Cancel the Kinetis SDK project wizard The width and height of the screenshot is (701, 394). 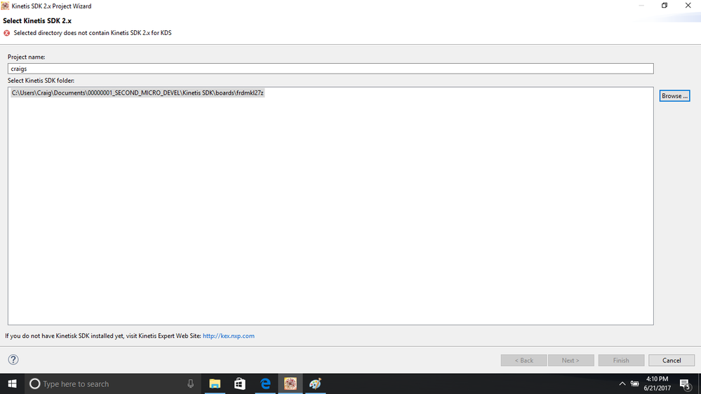[672, 360]
